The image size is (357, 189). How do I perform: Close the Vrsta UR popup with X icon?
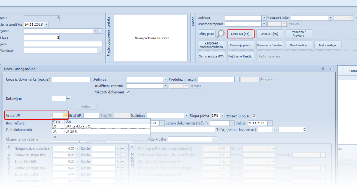55,137
